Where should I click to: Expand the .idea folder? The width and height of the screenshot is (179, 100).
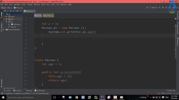click(6, 17)
